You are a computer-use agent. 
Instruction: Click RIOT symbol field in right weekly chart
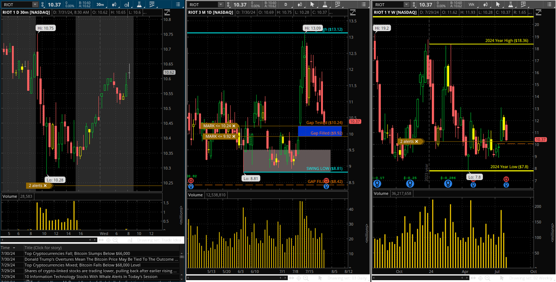point(388,5)
